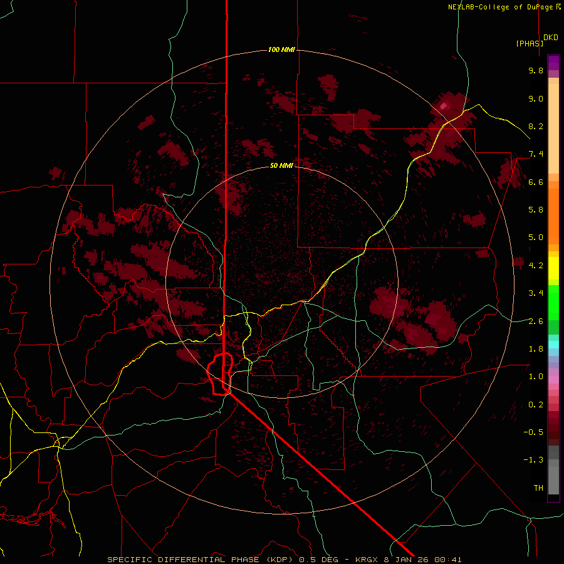This screenshot has width=564, height=564.
Task: Click the 50 NMI range ring label
Action: tap(281, 165)
